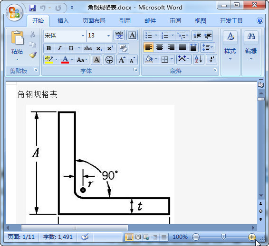Viewport: 269px width, 246px height.
Task: Show or hide paragraph marks
Action: tap(211, 59)
